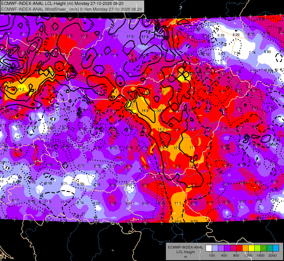Click the grid value 5.55
Screen dimensions: 284x261
tap(49, 165)
